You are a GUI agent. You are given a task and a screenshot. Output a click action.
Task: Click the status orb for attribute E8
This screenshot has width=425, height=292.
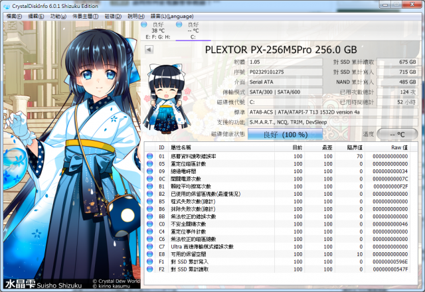coord(149,254)
